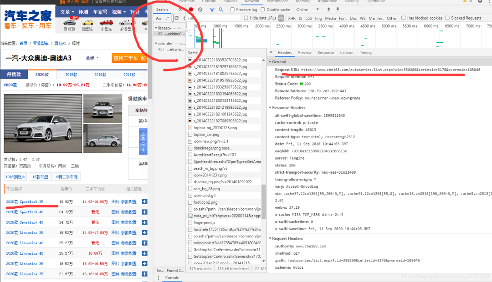The image size is (492, 282).
Task: Open the Online throttling dropdown
Action: click(307, 10)
